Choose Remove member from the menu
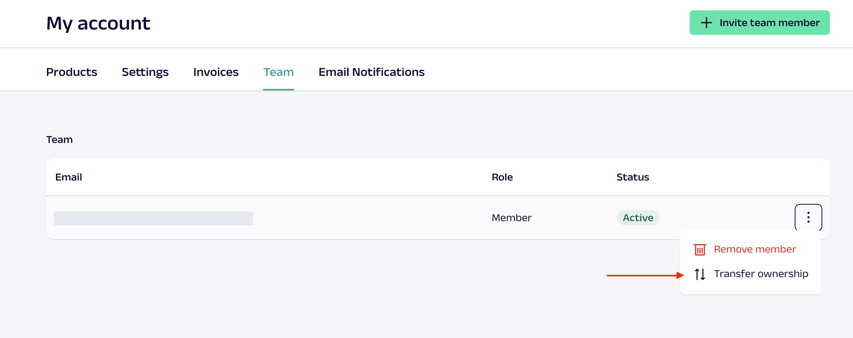 tap(754, 249)
